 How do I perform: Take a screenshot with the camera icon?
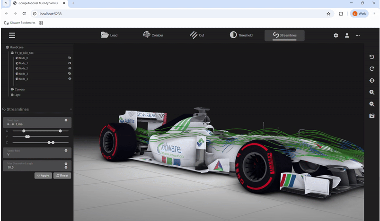point(372,116)
